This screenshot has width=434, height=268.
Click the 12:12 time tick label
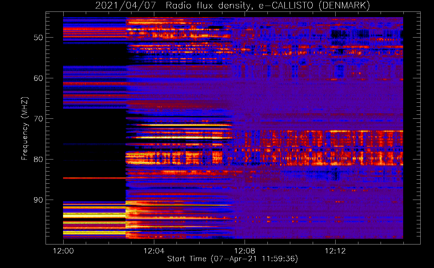[x=335, y=251]
